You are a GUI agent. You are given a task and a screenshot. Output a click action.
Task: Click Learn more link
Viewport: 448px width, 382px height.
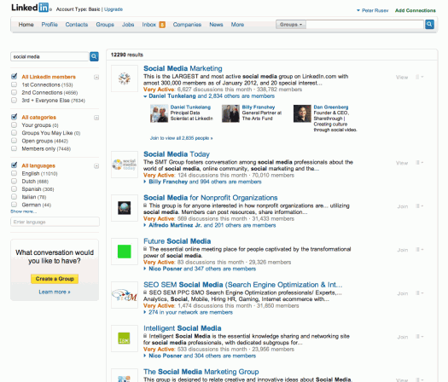coord(55,292)
